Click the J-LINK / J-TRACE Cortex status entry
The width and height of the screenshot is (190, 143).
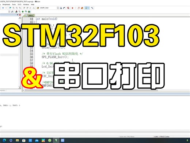(161, 136)
